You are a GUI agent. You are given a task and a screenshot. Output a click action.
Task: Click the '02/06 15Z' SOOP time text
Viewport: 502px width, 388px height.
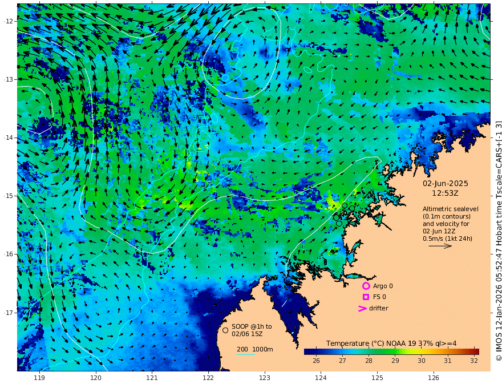(248, 334)
